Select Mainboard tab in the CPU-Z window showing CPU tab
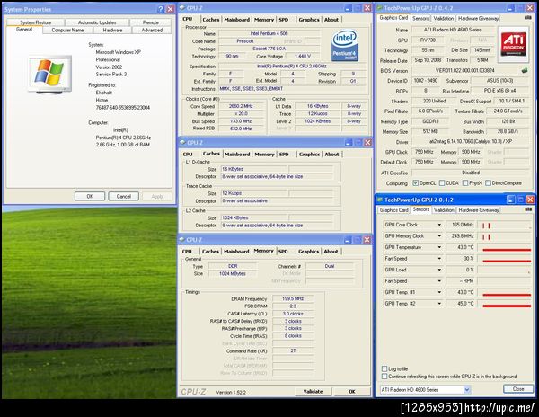 (x=237, y=20)
